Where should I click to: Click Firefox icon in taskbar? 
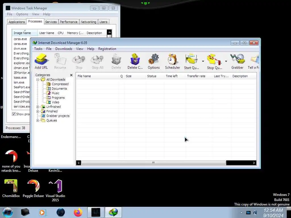78,212
